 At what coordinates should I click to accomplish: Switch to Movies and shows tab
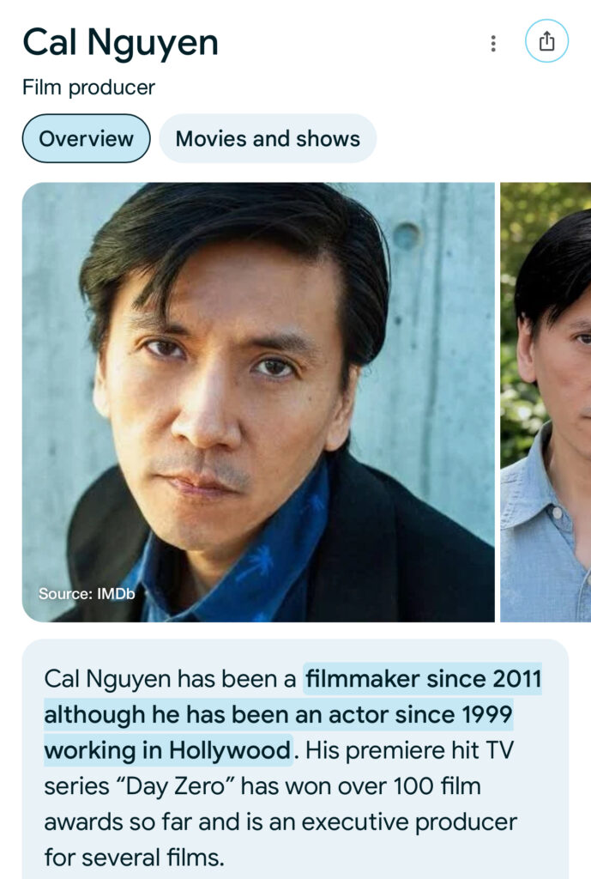[268, 138]
